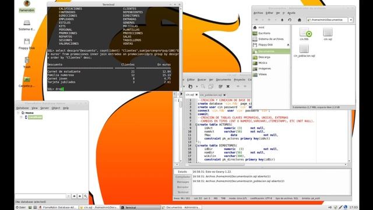
Task: Switch to the cin_poblacion.sql tab in Geany
Action: (211, 94)
